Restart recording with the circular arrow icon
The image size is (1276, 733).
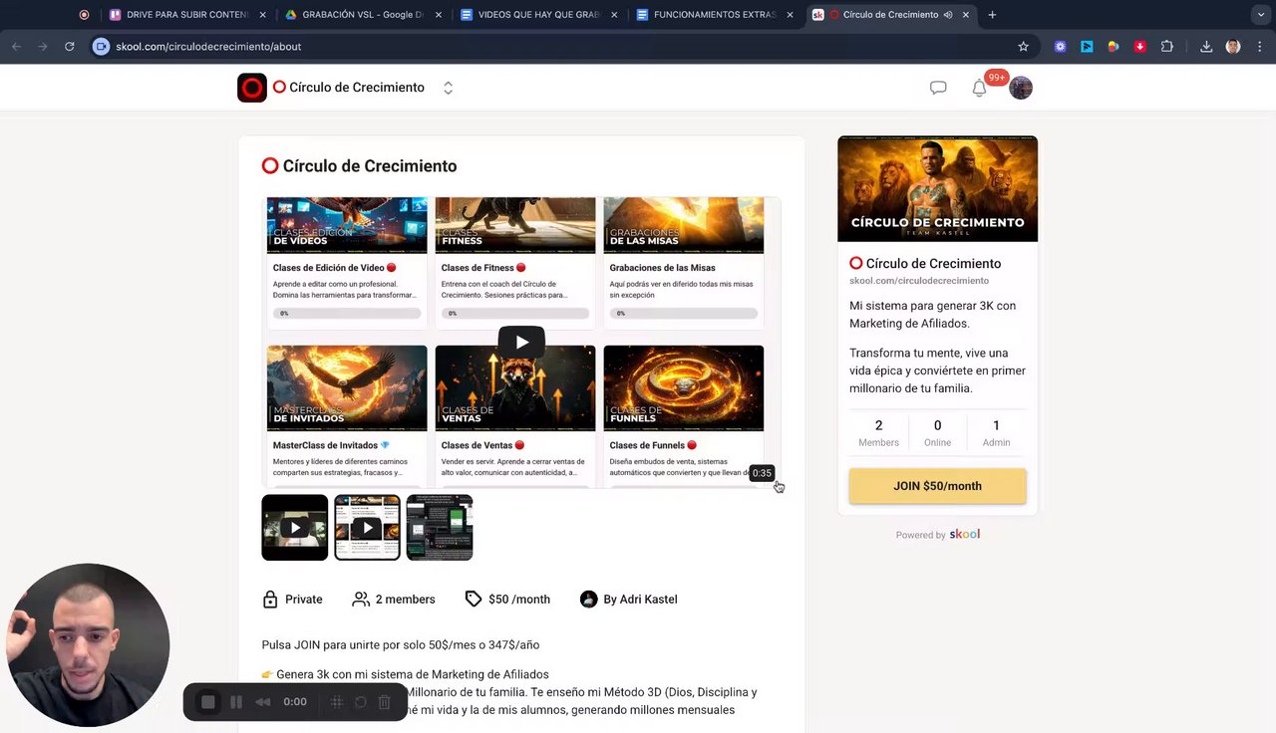pos(361,702)
